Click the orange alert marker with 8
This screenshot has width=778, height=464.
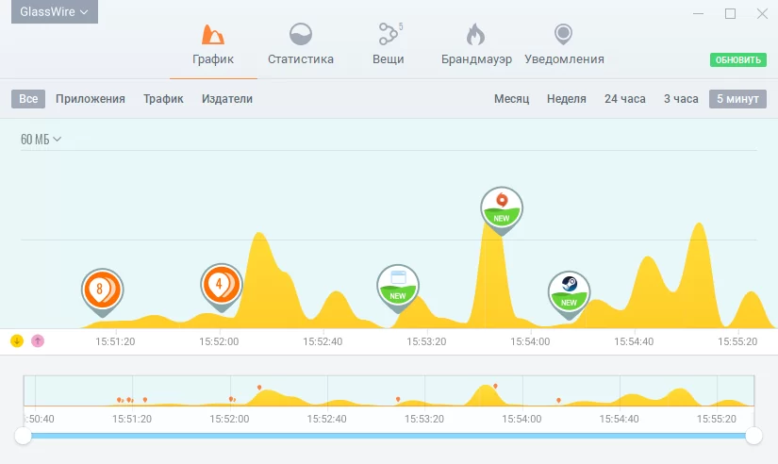point(102,291)
